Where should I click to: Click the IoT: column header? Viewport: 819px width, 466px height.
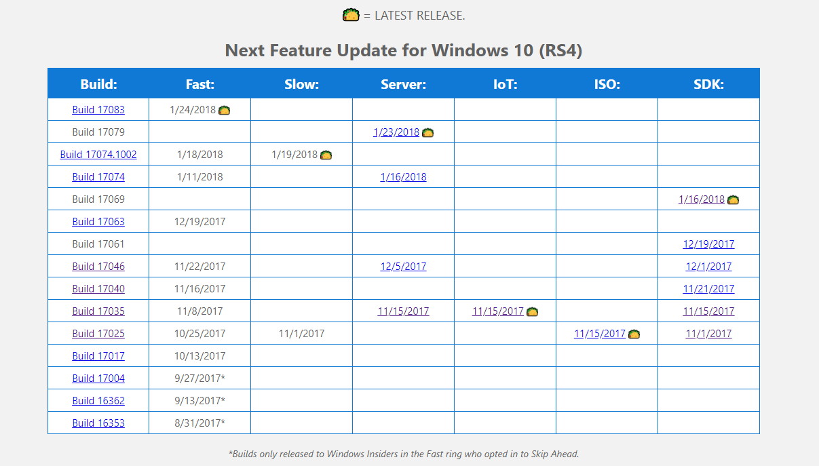point(505,84)
